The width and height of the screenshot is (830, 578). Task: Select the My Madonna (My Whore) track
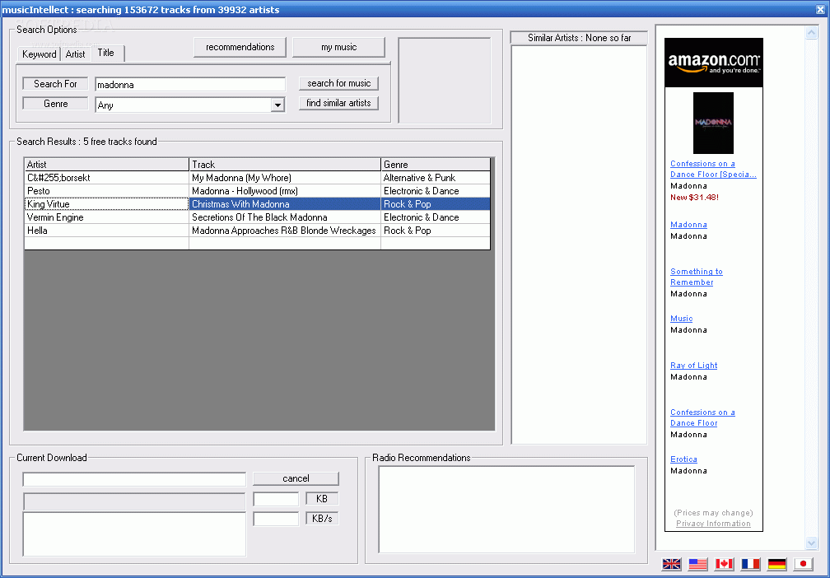[x=285, y=178]
